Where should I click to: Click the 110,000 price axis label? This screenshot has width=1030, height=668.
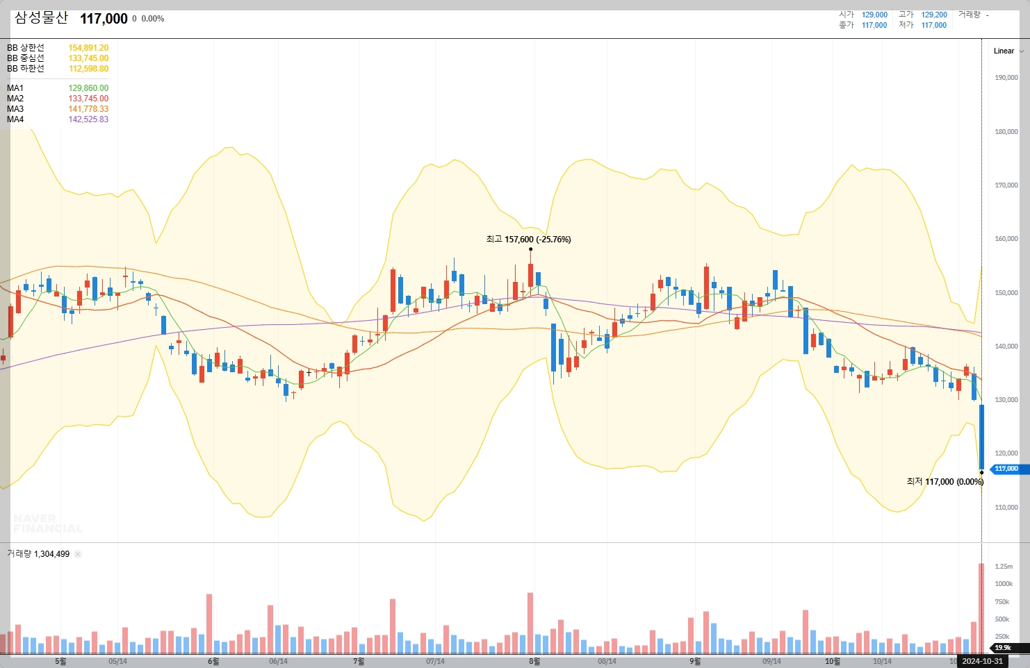pyautogui.click(x=1006, y=508)
